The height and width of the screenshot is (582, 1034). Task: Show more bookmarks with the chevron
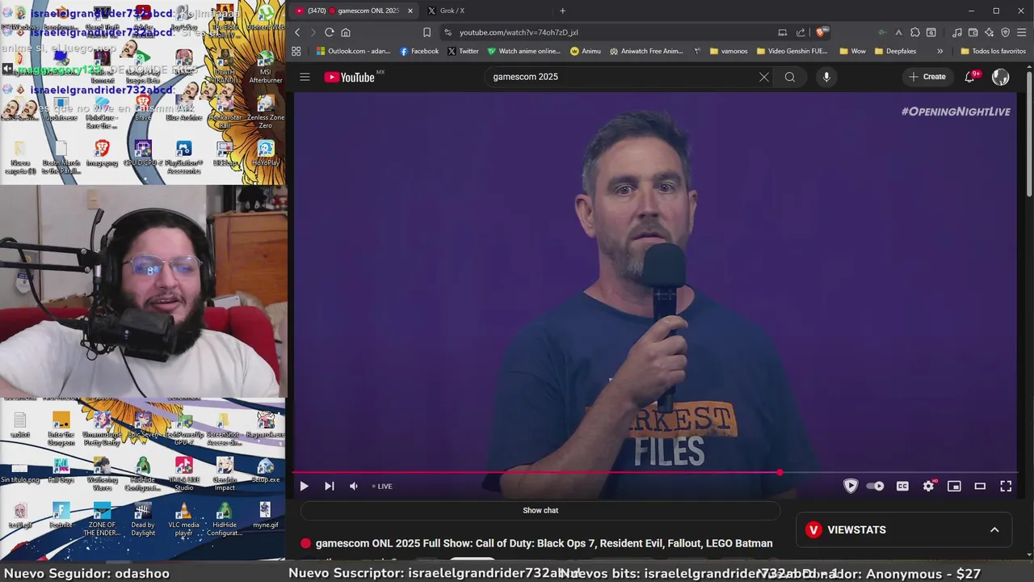[x=939, y=51]
